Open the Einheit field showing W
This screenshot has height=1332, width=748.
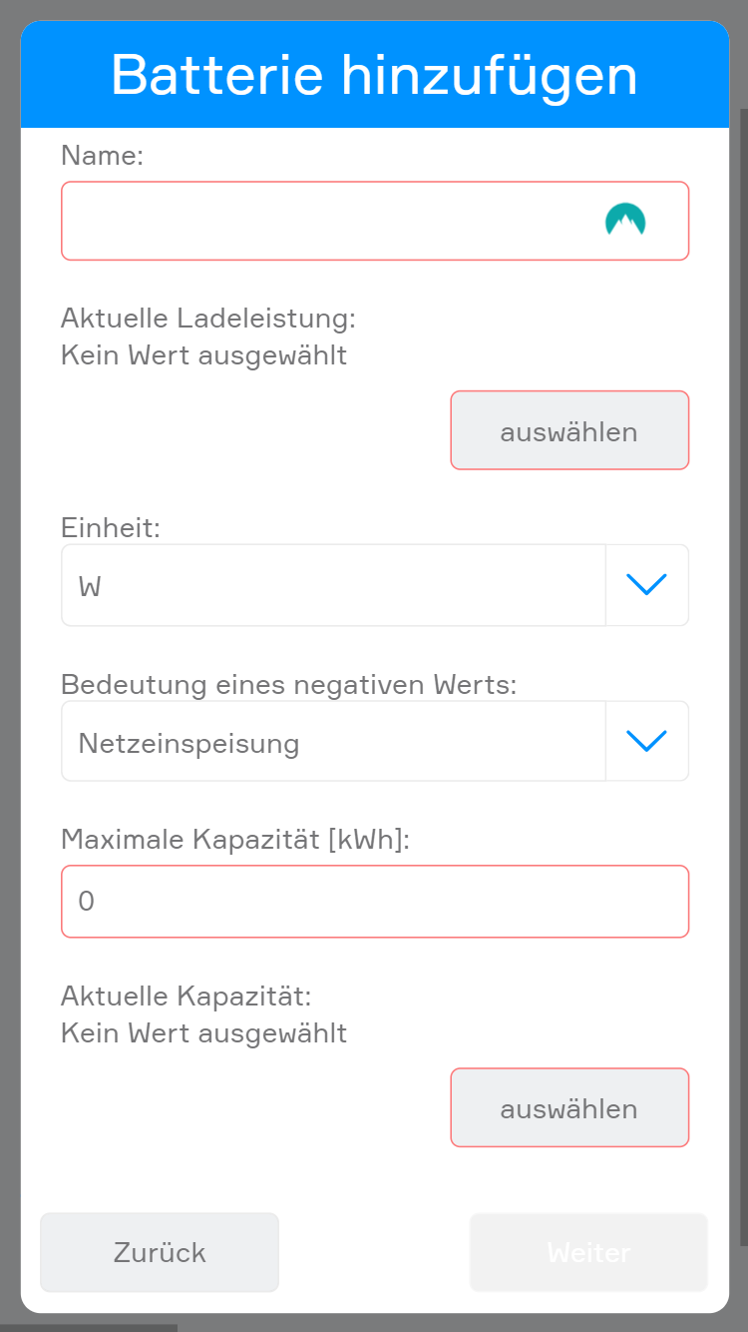pyautogui.click(x=333, y=585)
